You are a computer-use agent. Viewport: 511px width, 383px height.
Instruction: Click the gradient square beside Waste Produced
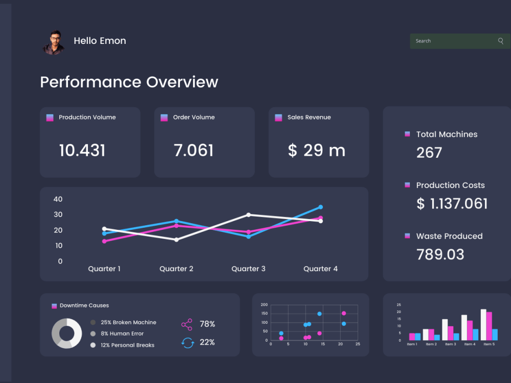pyautogui.click(x=407, y=236)
